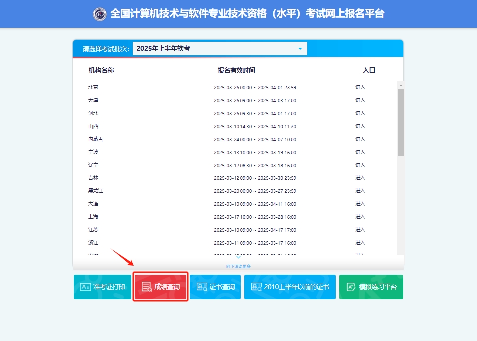Viewport: 477px width, 341px height.
Task: Click the 上海 institution name
Action: (93, 217)
